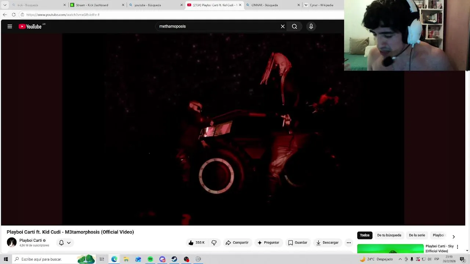The height and width of the screenshot is (264, 470).
Task: Close the youtube - Búsqueda tab
Action: (181, 5)
